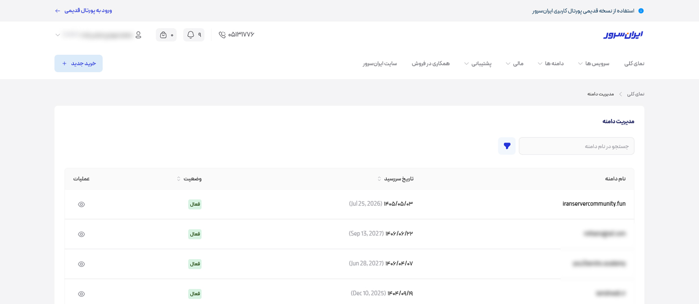Click eye icon for domain expiring Jun 28, 2027

tap(81, 264)
